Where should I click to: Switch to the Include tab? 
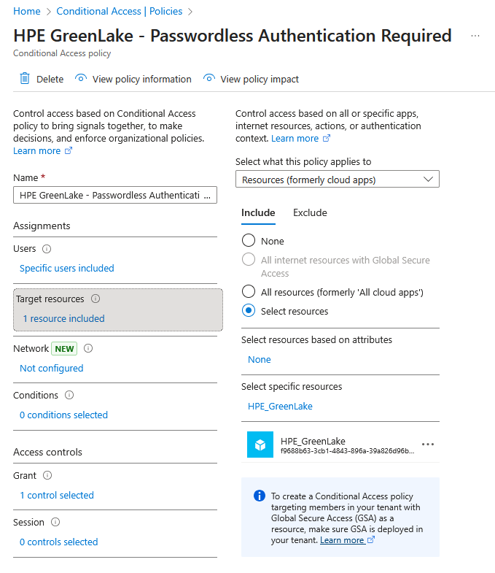[258, 213]
